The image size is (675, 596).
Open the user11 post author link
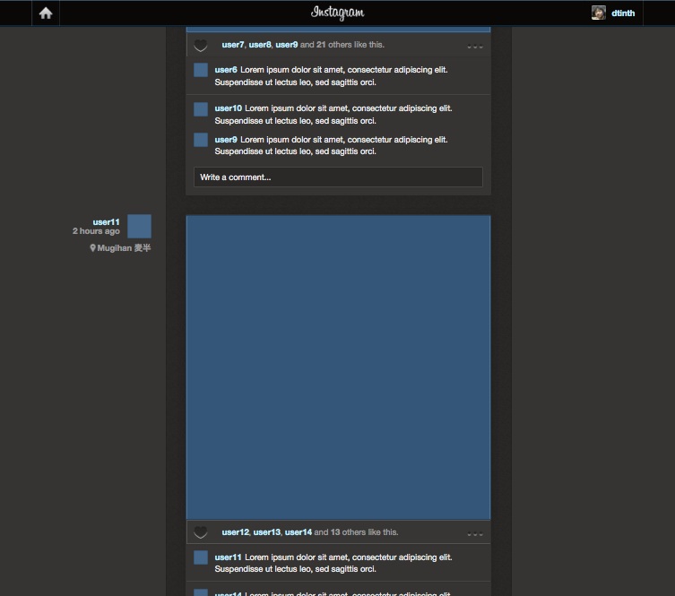tap(106, 222)
